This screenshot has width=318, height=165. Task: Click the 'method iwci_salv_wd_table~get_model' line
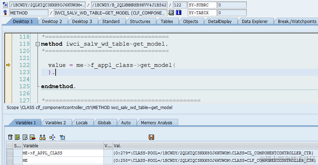[x=104, y=44]
